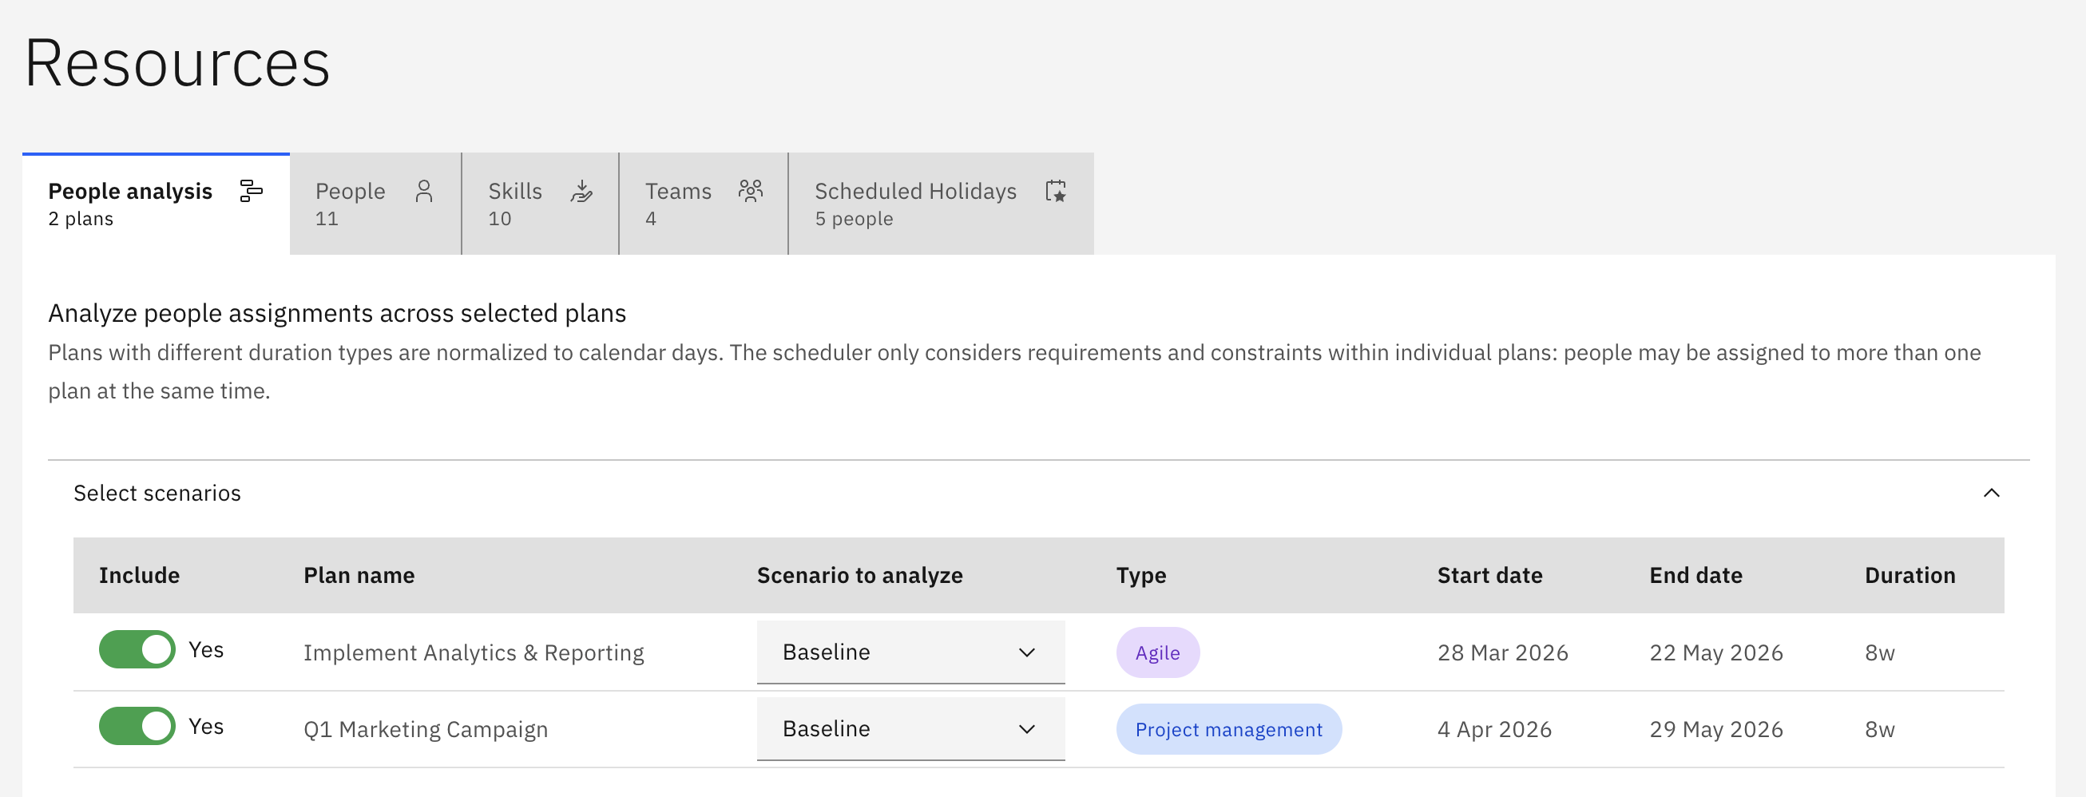The width and height of the screenshot is (2086, 797).
Task: Select the Implement Analytics & Reporting plan name
Action: point(474,652)
